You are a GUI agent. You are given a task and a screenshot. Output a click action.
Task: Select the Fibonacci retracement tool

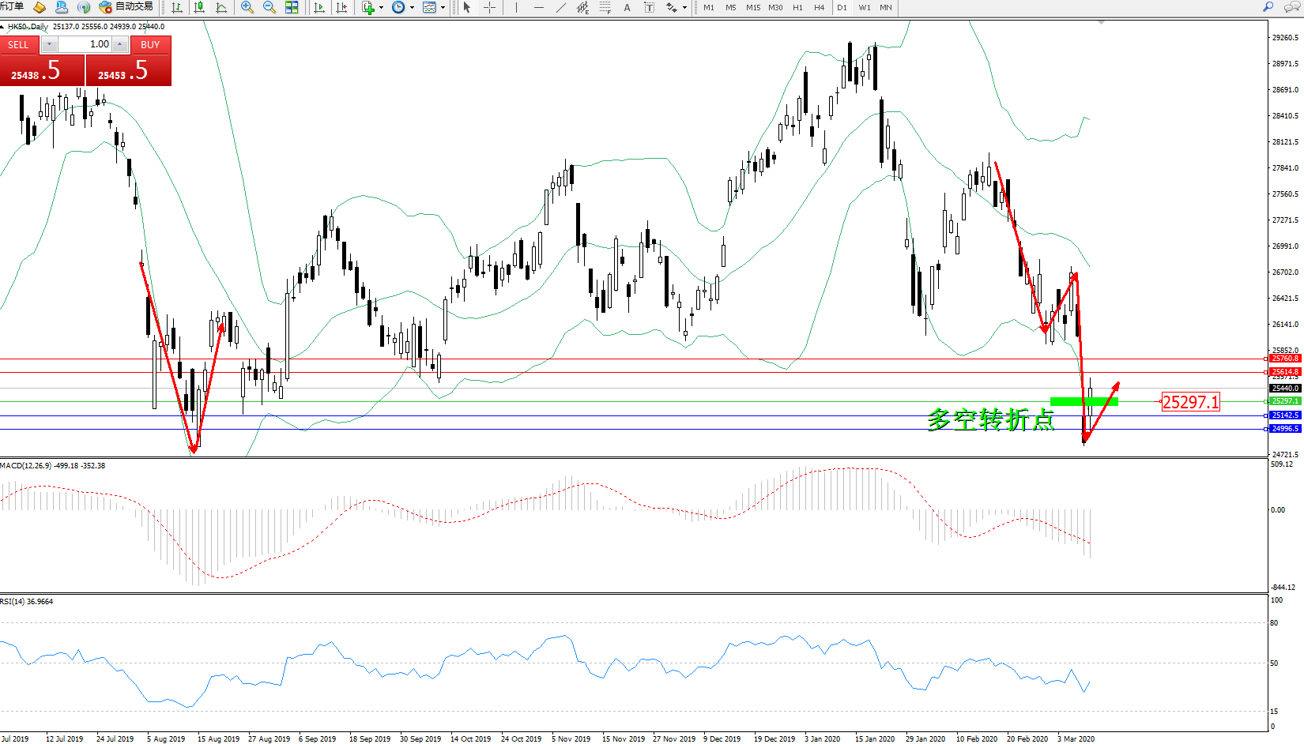coord(605,8)
